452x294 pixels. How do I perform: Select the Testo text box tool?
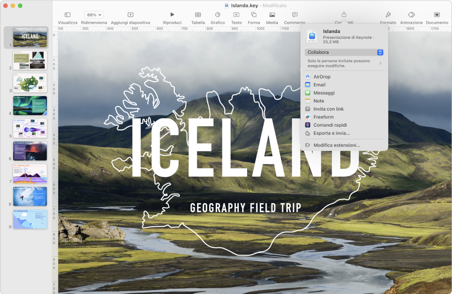point(236,15)
